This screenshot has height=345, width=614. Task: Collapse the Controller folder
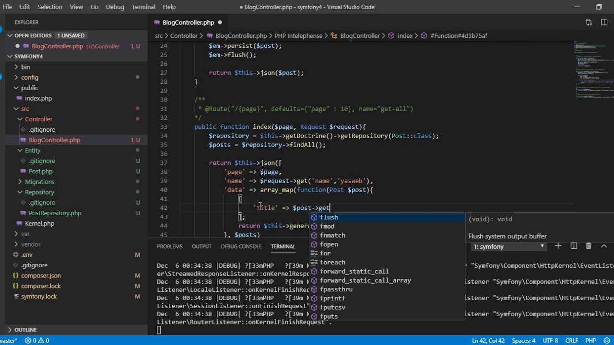(x=20, y=119)
